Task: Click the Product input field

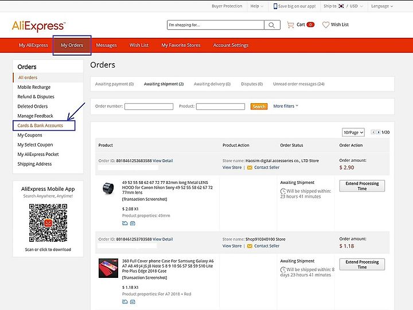Action: click(x=220, y=107)
